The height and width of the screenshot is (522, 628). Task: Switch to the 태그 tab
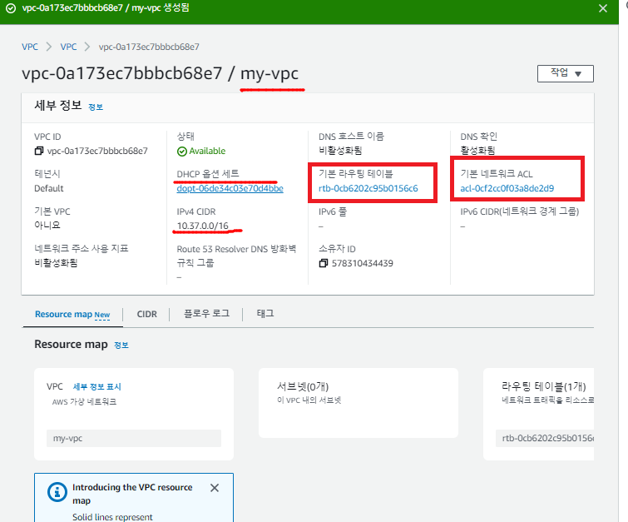[265, 314]
